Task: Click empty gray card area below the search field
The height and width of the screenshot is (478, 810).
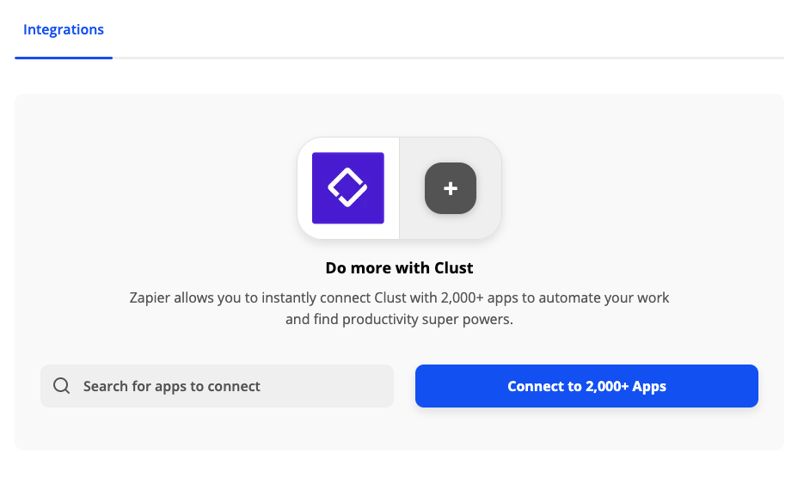Action: click(217, 428)
